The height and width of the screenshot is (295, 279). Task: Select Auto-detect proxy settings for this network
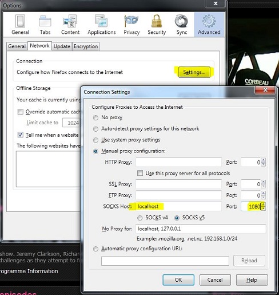click(x=95, y=129)
